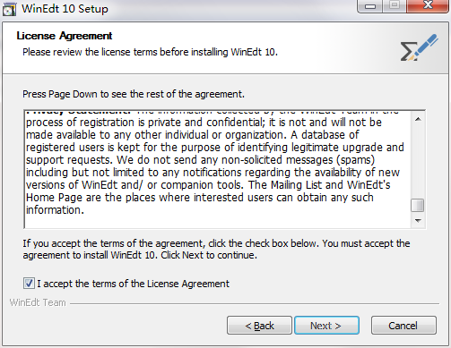Image resolution: width=451 pixels, height=348 pixels.
Task: Click the 'I accept the terms' label text
Action: click(x=134, y=284)
